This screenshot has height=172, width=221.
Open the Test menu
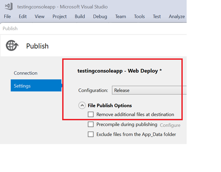pos(157,16)
